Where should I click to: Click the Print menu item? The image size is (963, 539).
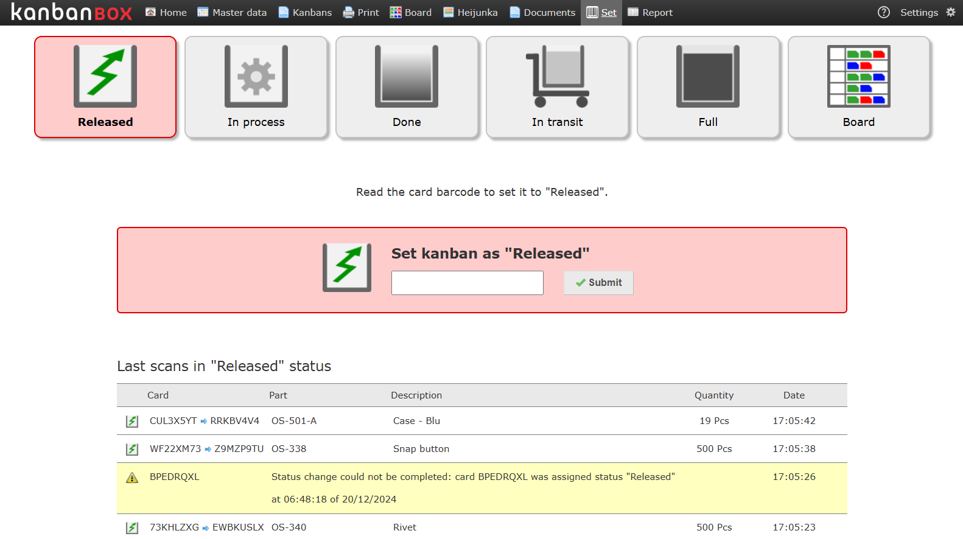[x=361, y=12]
